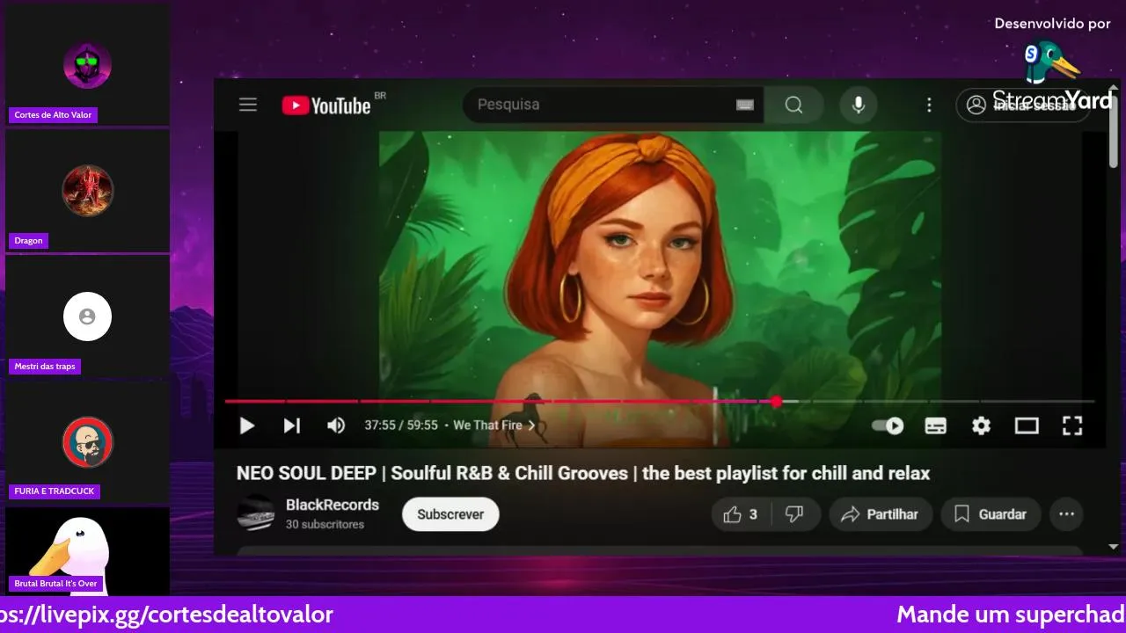
Task: Open the player settings gear
Action: [981, 426]
